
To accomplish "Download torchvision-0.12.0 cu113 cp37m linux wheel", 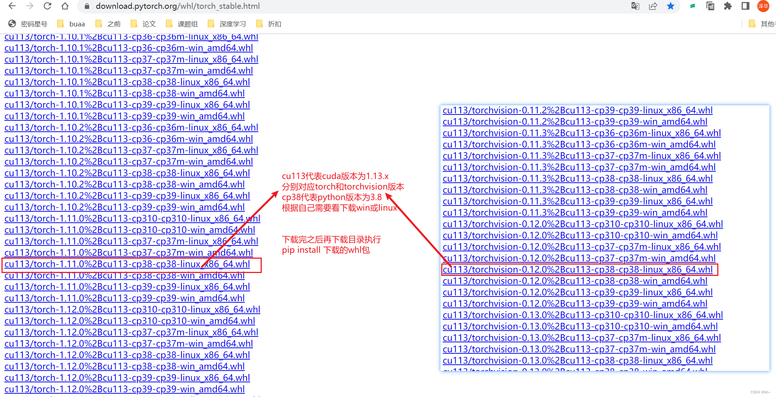I will click(581, 247).
